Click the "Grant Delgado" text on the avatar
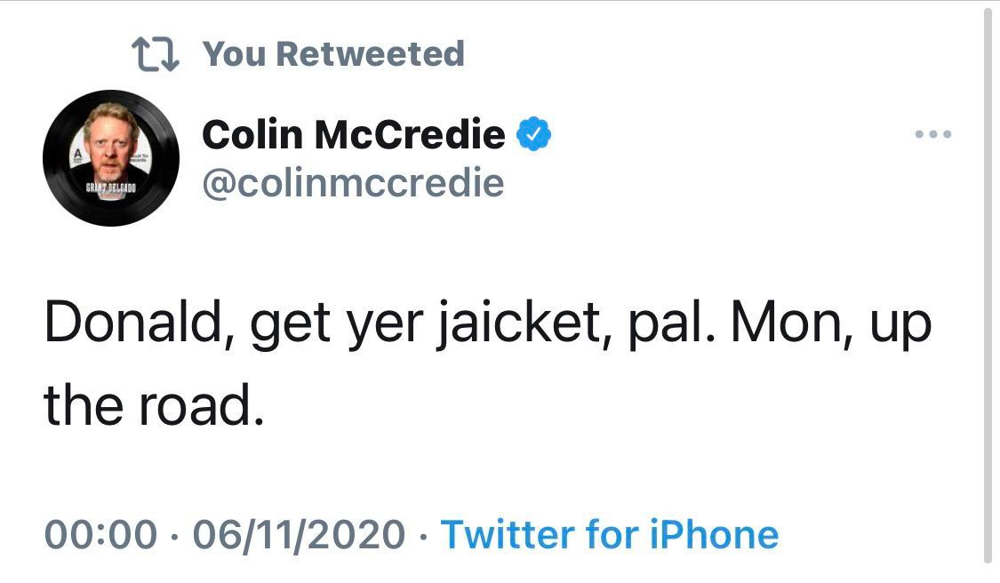Screen dimensions: 1000x583 110,189
